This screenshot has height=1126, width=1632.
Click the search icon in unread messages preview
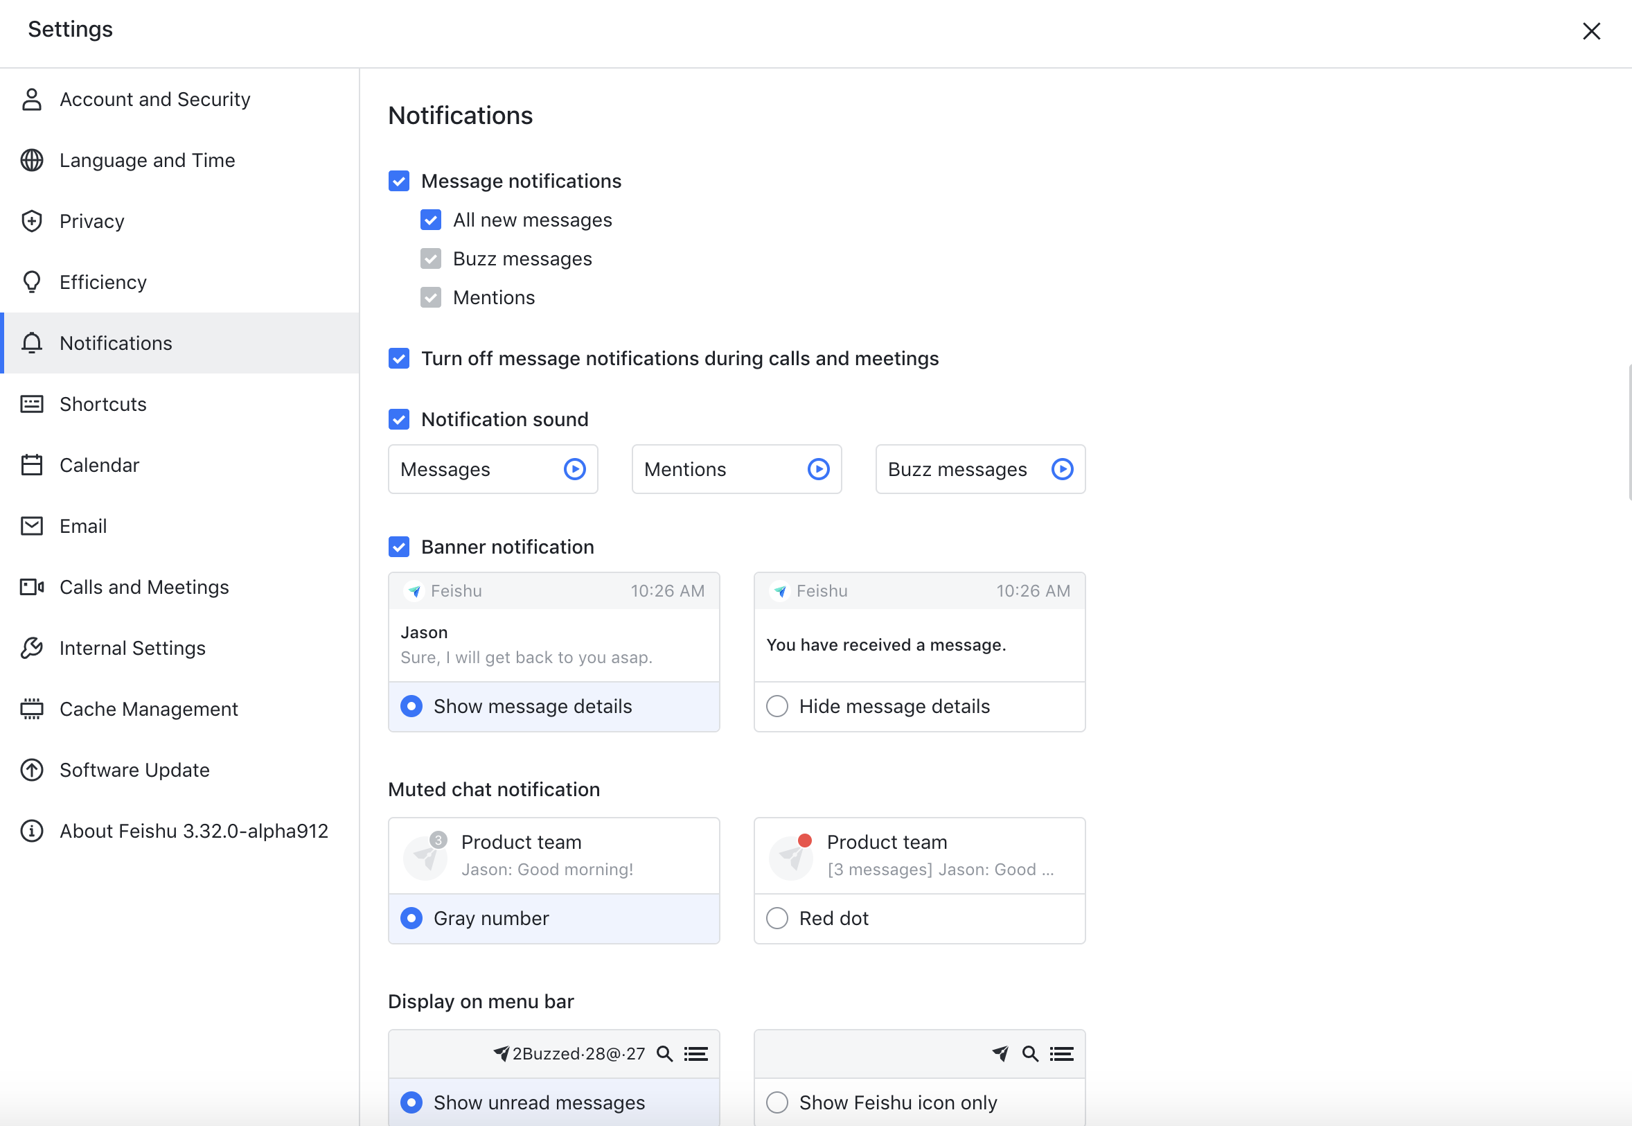pyautogui.click(x=664, y=1054)
